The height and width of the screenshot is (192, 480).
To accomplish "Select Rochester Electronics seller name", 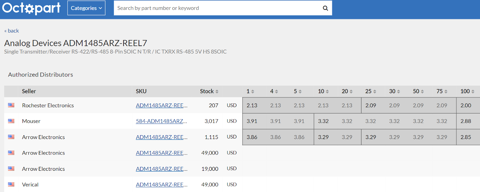I will click(x=48, y=105).
